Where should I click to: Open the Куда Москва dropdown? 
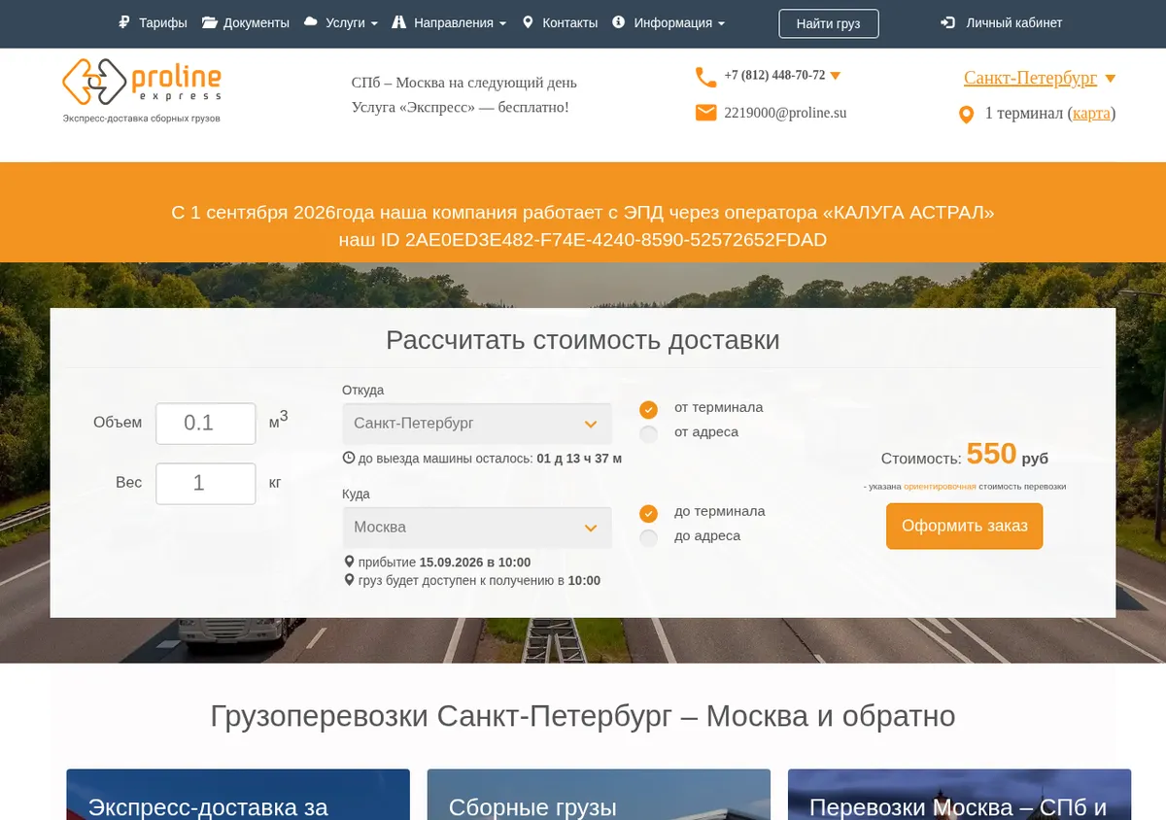click(477, 528)
